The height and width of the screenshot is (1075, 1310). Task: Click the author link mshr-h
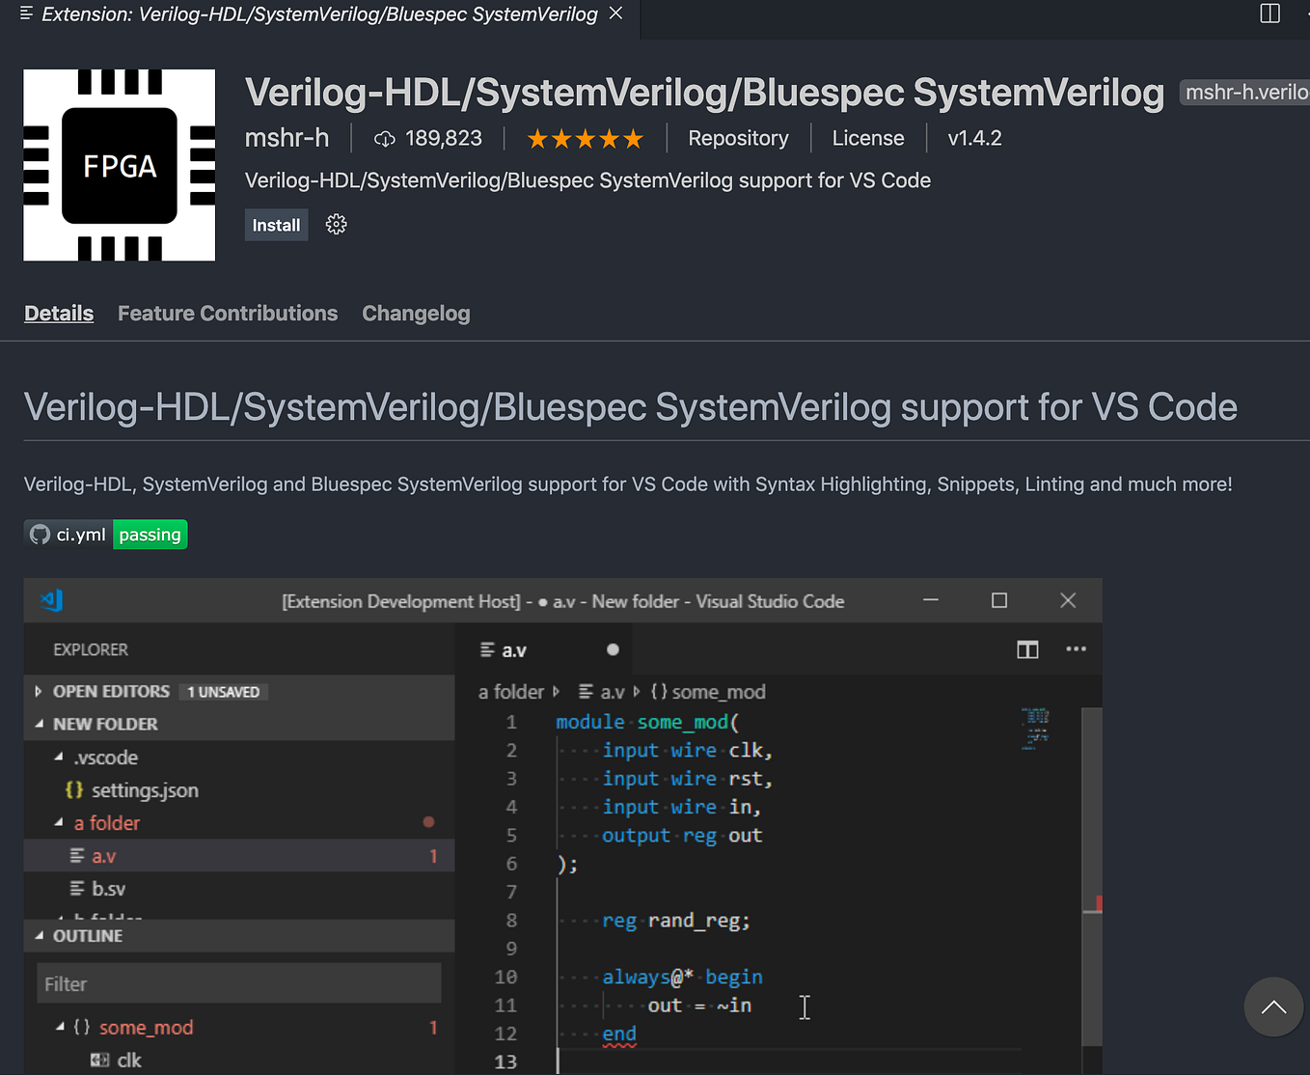(x=287, y=138)
